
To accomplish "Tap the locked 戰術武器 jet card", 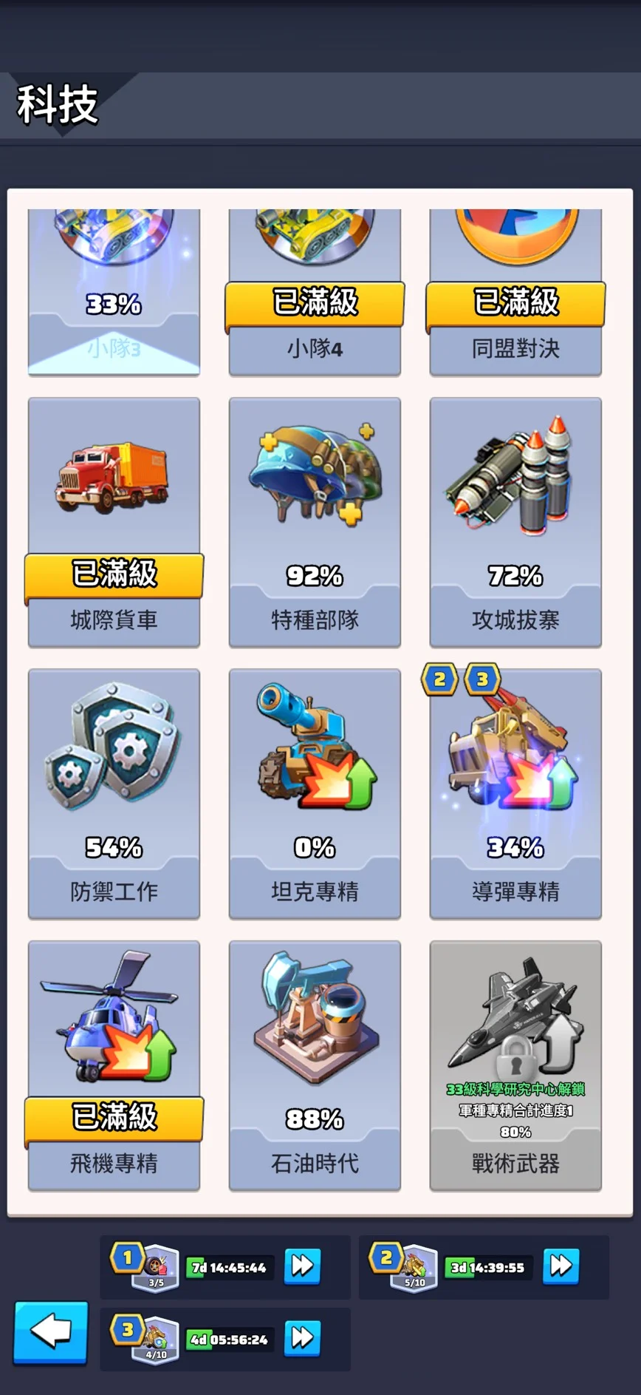I will (515, 1065).
